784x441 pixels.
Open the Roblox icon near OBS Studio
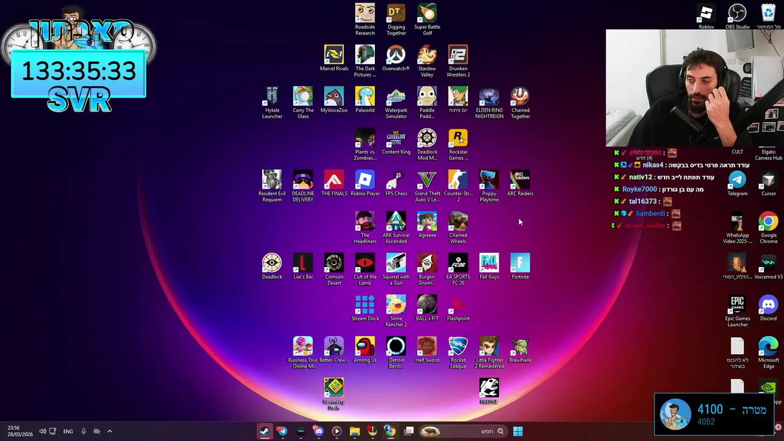coord(706,17)
